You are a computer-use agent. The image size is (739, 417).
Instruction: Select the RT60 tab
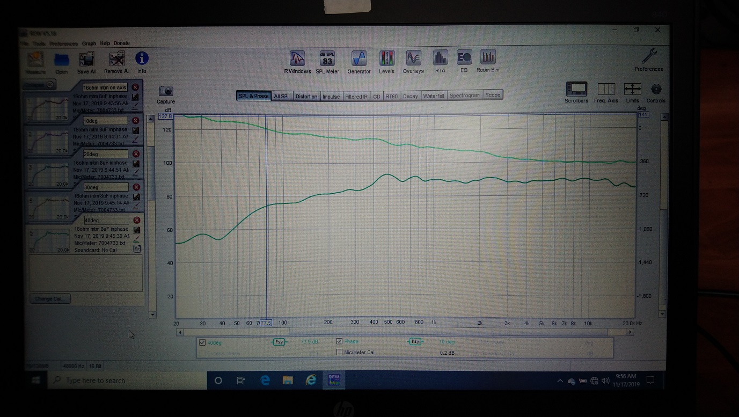pos(392,96)
